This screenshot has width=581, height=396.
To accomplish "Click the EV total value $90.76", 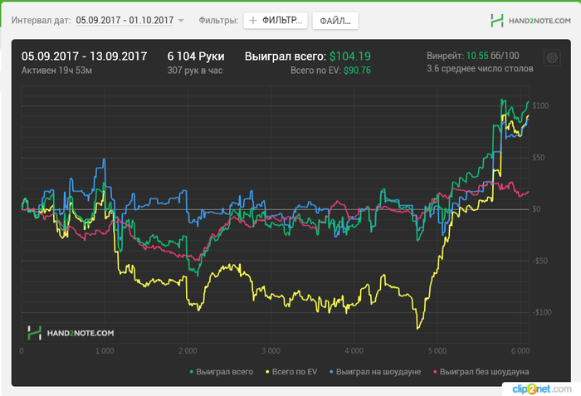I will tap(357, 71).
